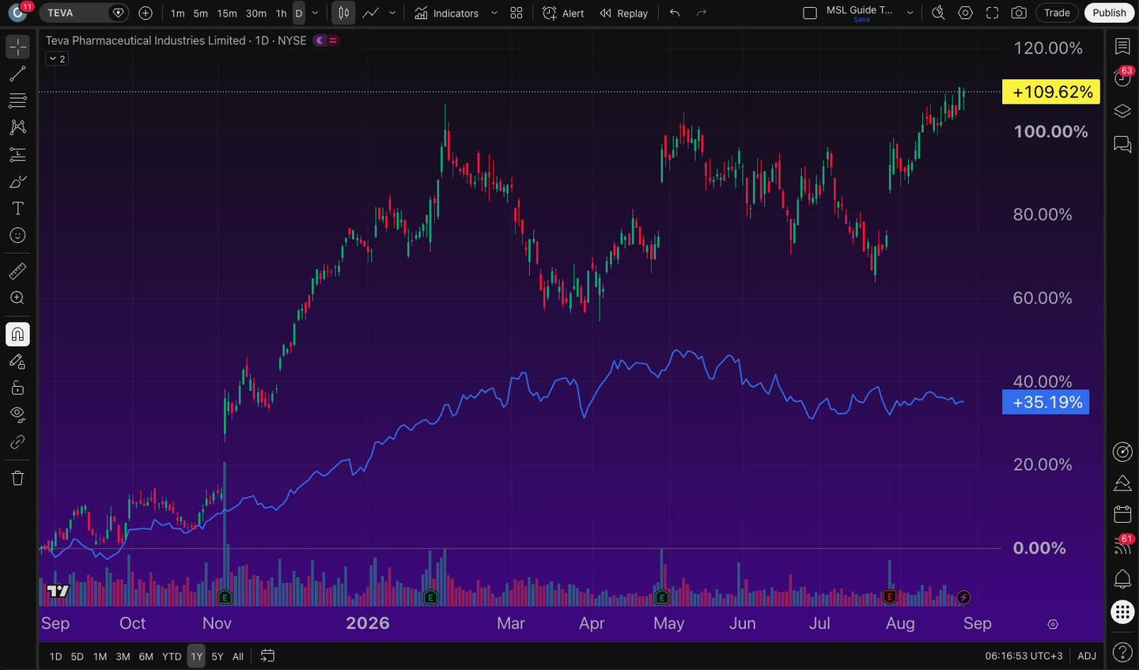Open the object tree layers panel
The height and width of the screenshot is (670, 1139).
[x=1122, y=111]
